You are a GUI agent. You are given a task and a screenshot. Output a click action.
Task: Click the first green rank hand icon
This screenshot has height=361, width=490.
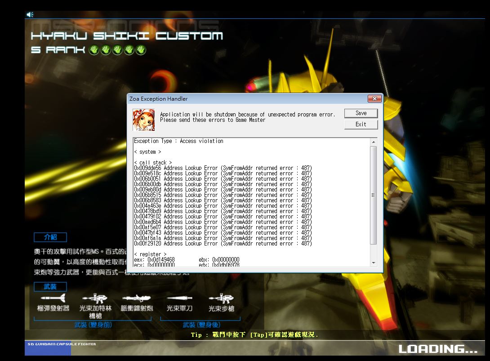coord(94,50)
